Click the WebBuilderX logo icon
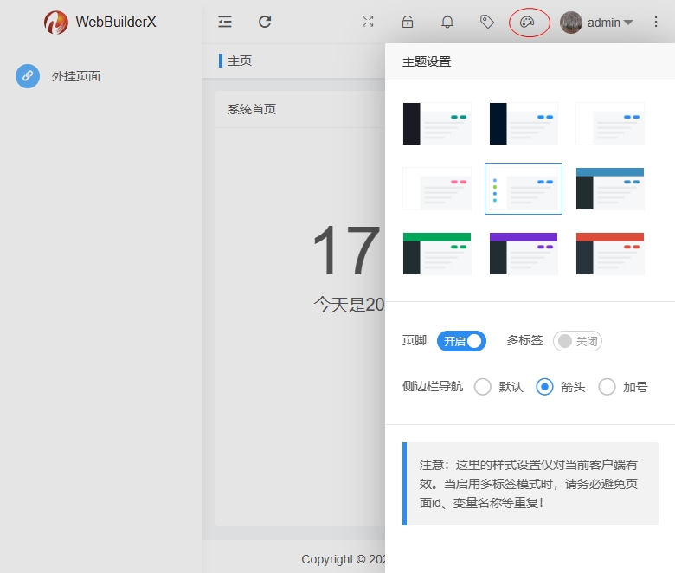 [56, 23]
